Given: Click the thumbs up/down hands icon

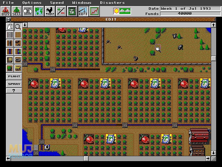Looking at the screenshot, I should click(28, 11).
